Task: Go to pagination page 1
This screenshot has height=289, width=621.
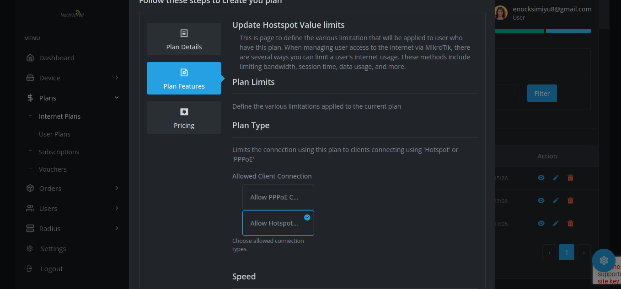Action: [x=566, y=252]
